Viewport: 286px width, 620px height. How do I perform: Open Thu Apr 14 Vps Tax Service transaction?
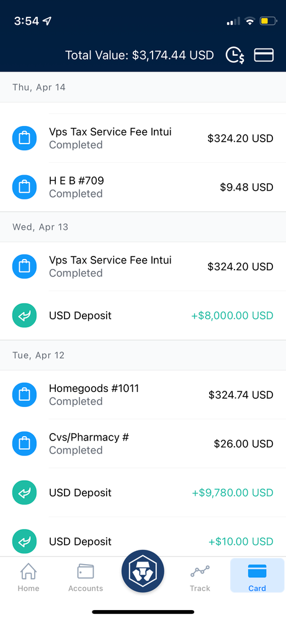[143, 138]
